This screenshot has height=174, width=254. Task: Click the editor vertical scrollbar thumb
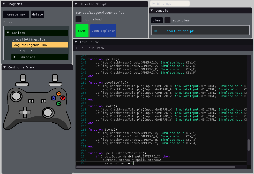249,145
